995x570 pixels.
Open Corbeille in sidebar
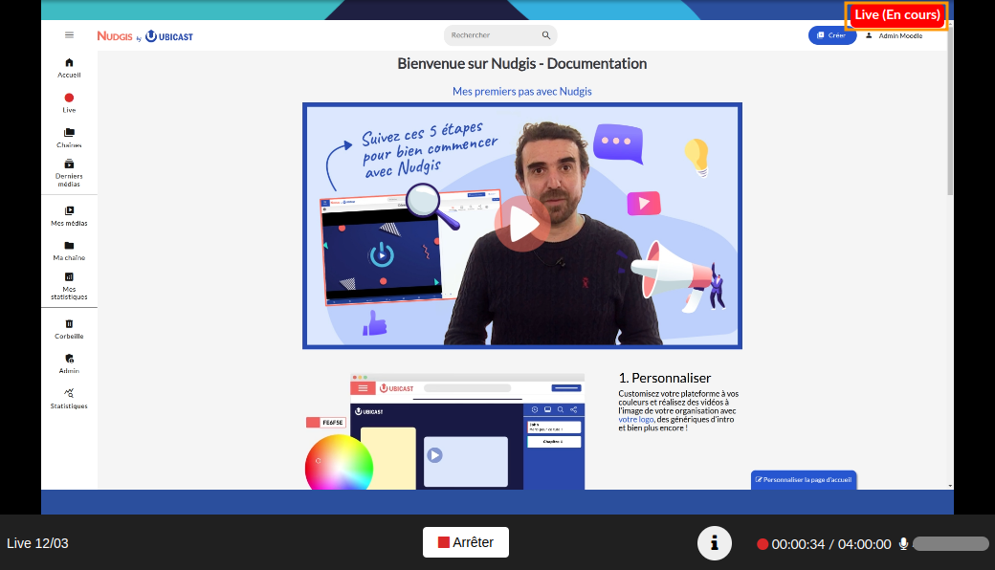[69, 329]
